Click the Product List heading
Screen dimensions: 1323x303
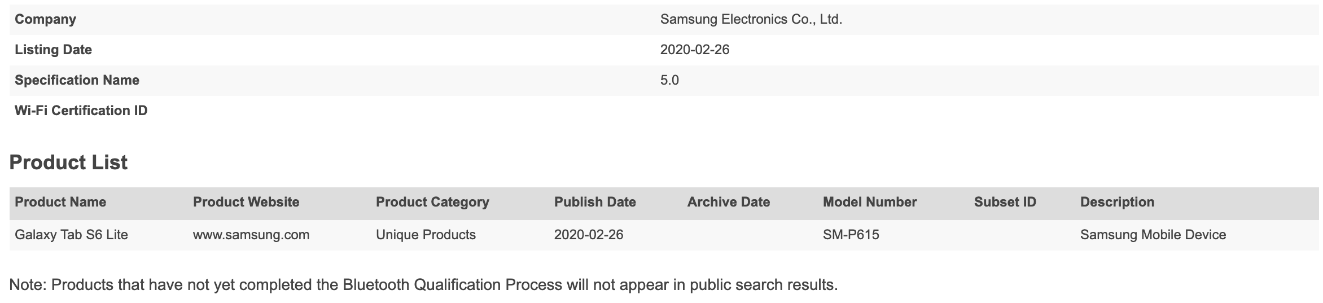click(68, 163)
